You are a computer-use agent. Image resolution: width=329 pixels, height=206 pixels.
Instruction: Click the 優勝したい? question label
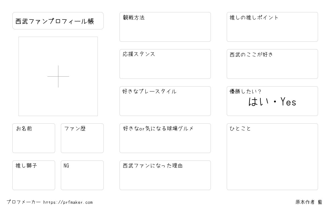tap(245, 91)
